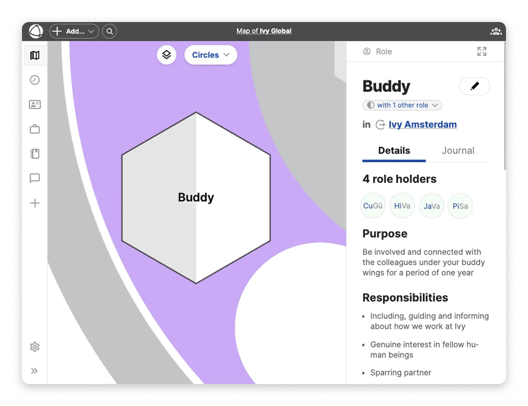Select the CuGü role holder avatar
The image size is (528, 406).
pos(372,206)
